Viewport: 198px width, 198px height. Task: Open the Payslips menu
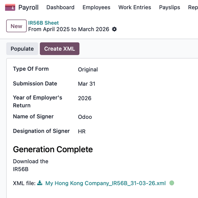(x=170, y=8)
